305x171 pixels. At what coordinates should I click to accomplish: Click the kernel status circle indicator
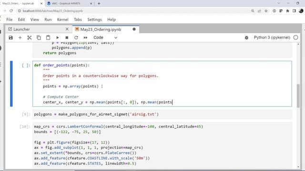coord(295,38)
